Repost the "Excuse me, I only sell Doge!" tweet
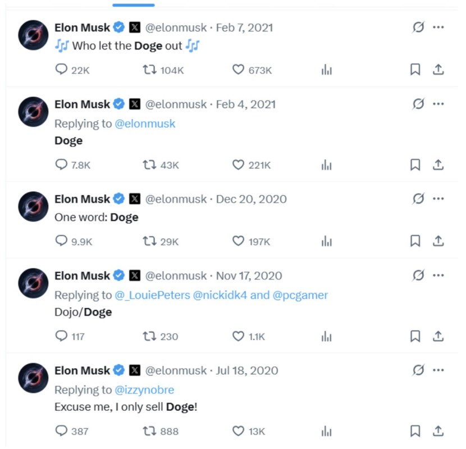This screenshot has width=466, height=449. click(149, 431)
